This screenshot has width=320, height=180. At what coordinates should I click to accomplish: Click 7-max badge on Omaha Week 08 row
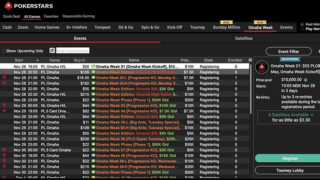(93, 155)
